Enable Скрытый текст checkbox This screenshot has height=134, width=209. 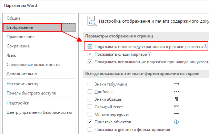[90, 107]
